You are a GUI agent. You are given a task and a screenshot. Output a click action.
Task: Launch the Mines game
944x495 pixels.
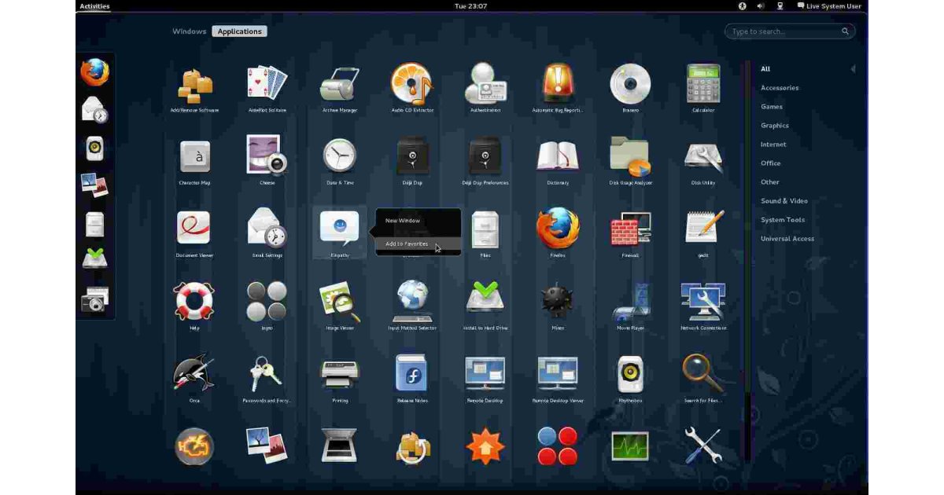pos(557,302)
